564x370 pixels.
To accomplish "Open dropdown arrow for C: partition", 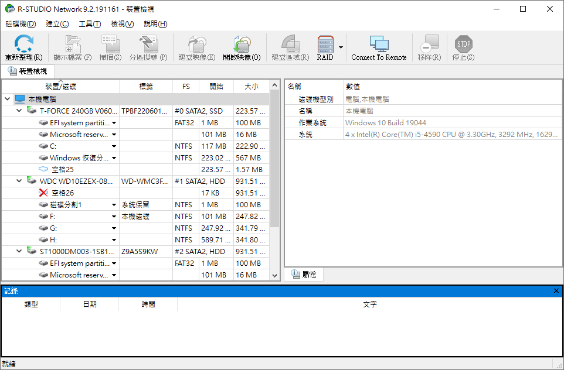I will point(114,146).
